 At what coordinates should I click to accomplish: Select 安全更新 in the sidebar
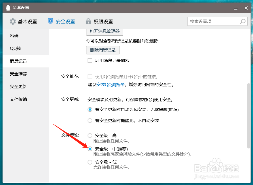pyautogui.click(x=26, y=86)
